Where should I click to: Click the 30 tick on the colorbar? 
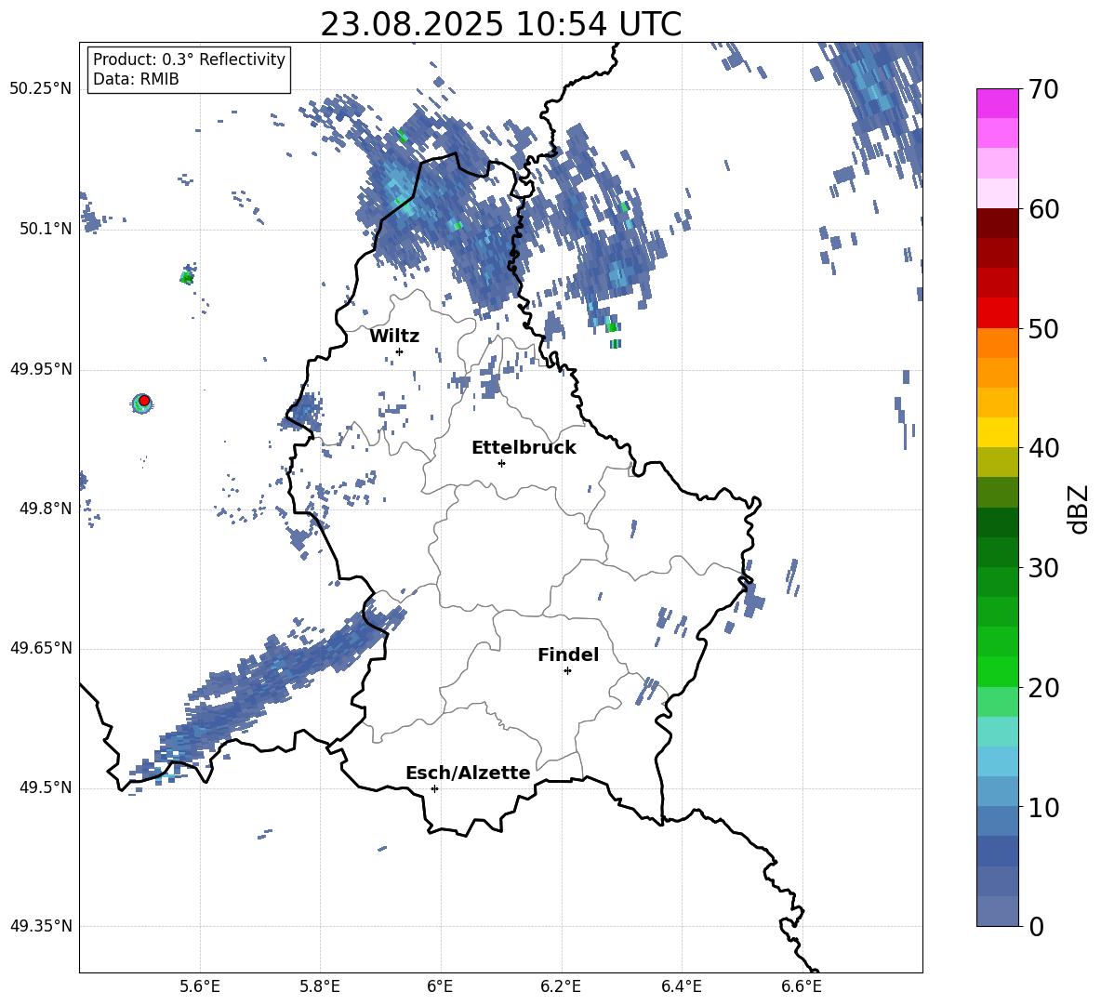click(1043, 568)
